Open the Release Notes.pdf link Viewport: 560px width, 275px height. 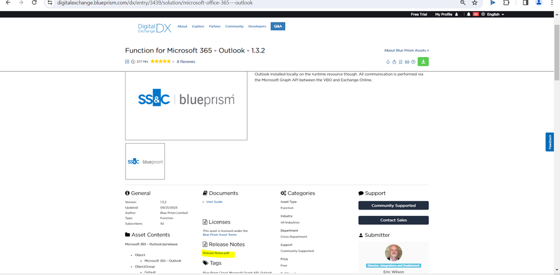coord(216,253)
